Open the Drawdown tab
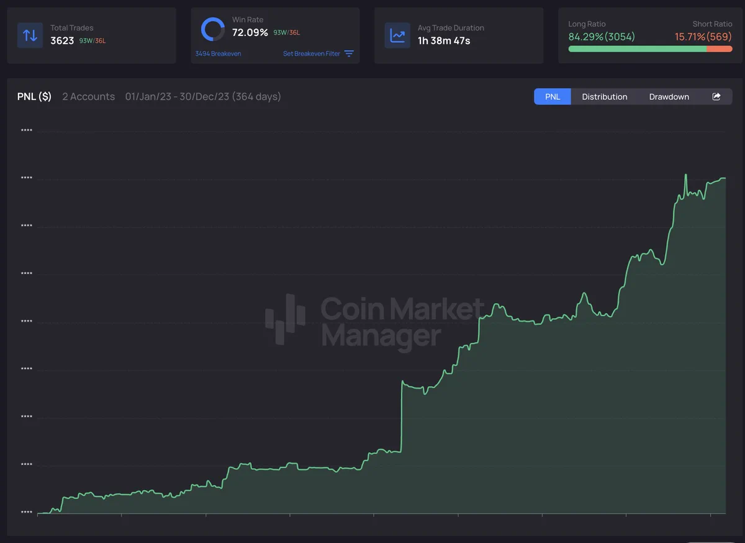This screenshot has height=543, width=745. coord(669,97)
